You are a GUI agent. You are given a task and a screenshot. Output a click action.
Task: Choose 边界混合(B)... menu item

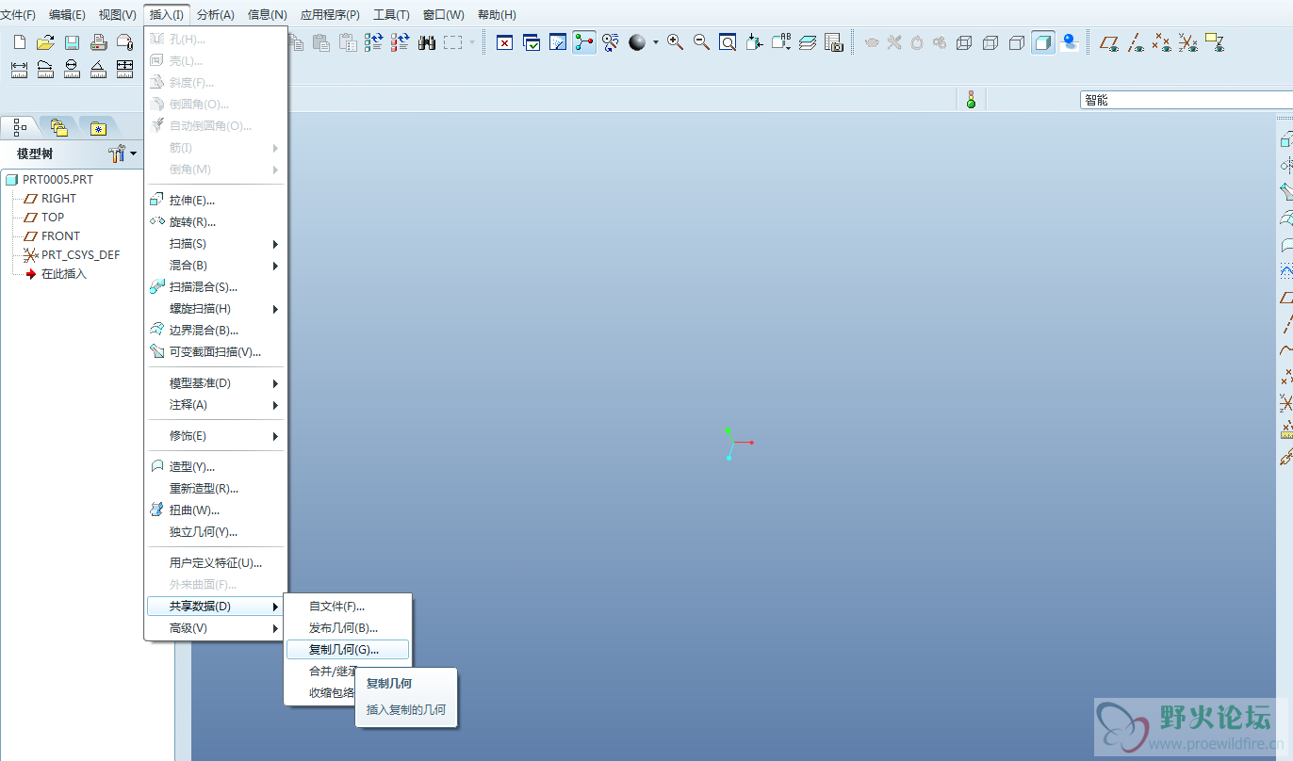[x=216, y=331]
